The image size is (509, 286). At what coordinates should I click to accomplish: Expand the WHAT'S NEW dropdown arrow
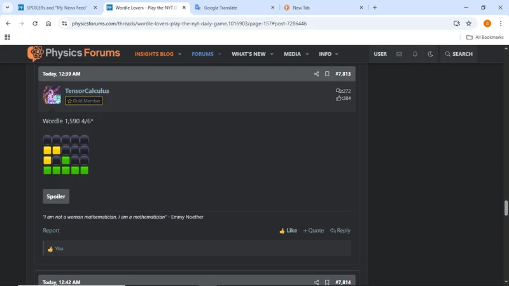coord(272,54)
